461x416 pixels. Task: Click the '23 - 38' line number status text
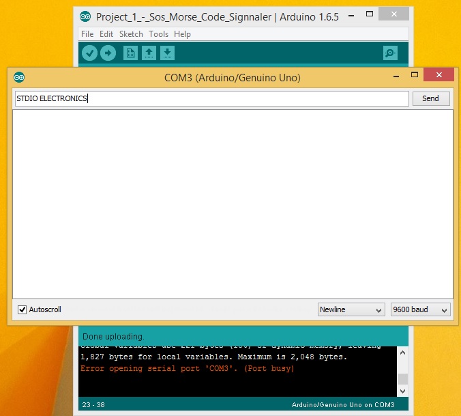pyautogui.click(x=93, y=405)
